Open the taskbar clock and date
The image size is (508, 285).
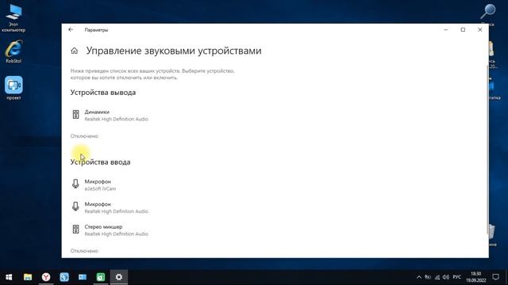pyautogui.click(x=476, y=277)
